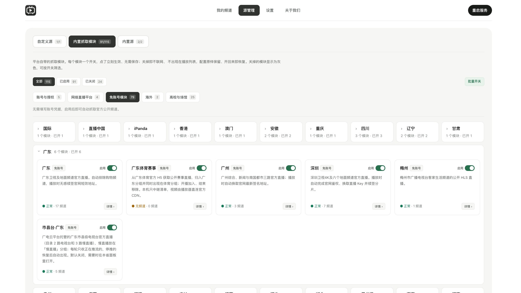Select the 高校与场馆 category
Screen dimensions: 521x293
coord(183,97)
